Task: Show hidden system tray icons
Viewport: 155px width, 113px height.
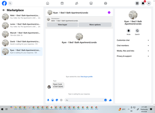Action: (x=128, y=109)
